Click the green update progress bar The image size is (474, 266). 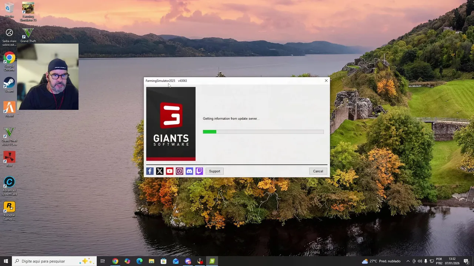[263, 132]
